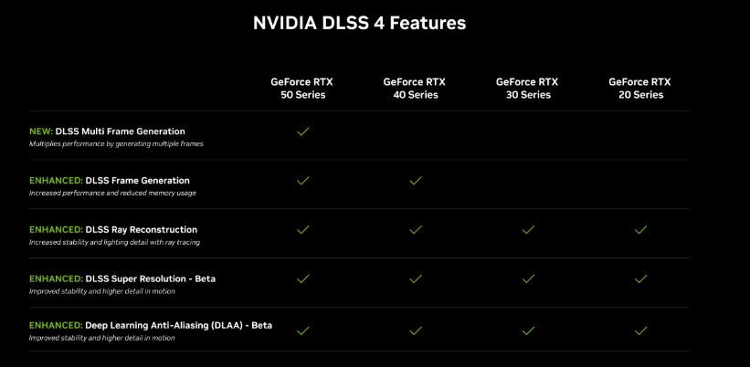Screen dimensions: 750x367
Task: Click the Ray Reconstruction checkmark for RTX 30 Series
Action: tap(528, 230)
